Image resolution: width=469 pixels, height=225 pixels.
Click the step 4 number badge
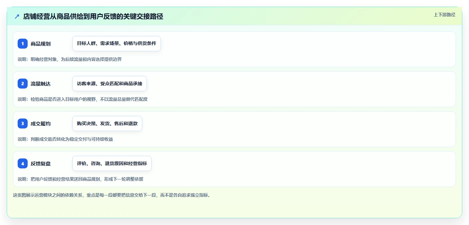pos(23,163)
